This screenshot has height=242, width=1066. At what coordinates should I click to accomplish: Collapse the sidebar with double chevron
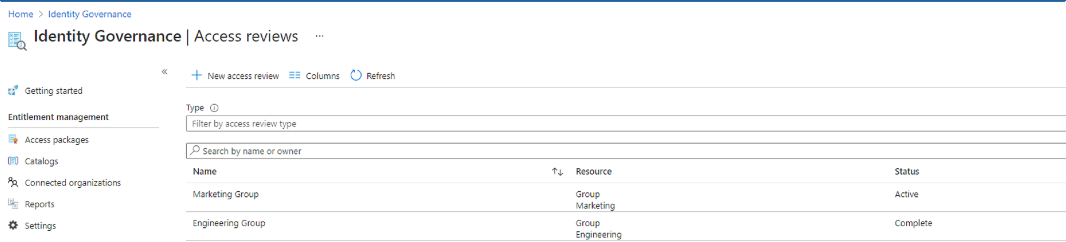[164, 72]
